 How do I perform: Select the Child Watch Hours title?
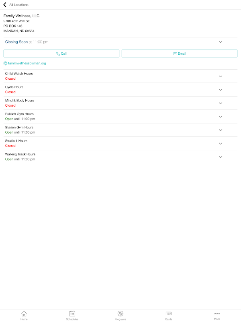19,74
